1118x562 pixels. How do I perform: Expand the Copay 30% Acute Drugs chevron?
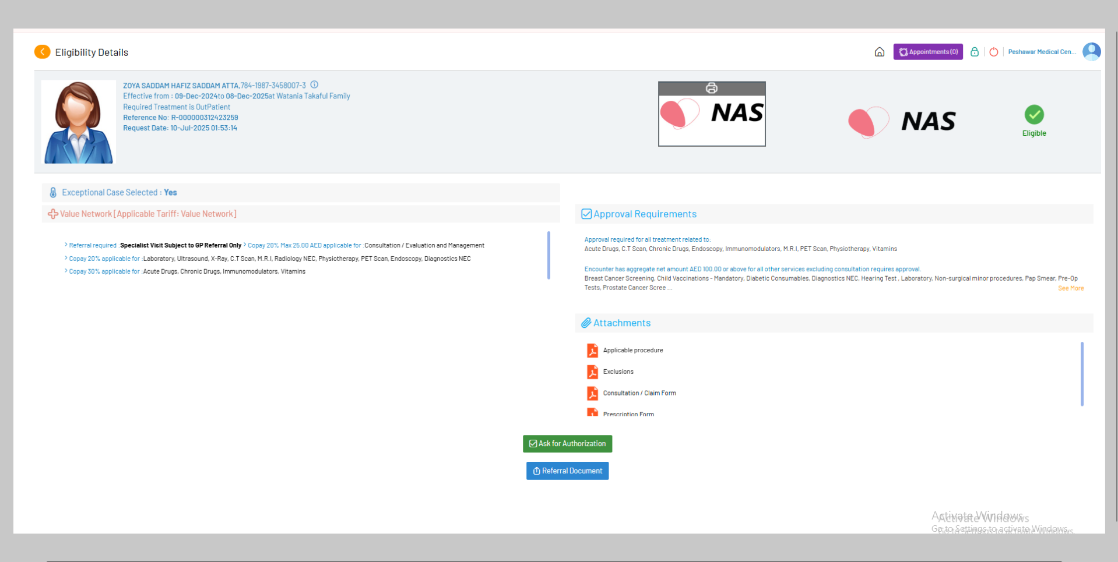coord(66,271)
